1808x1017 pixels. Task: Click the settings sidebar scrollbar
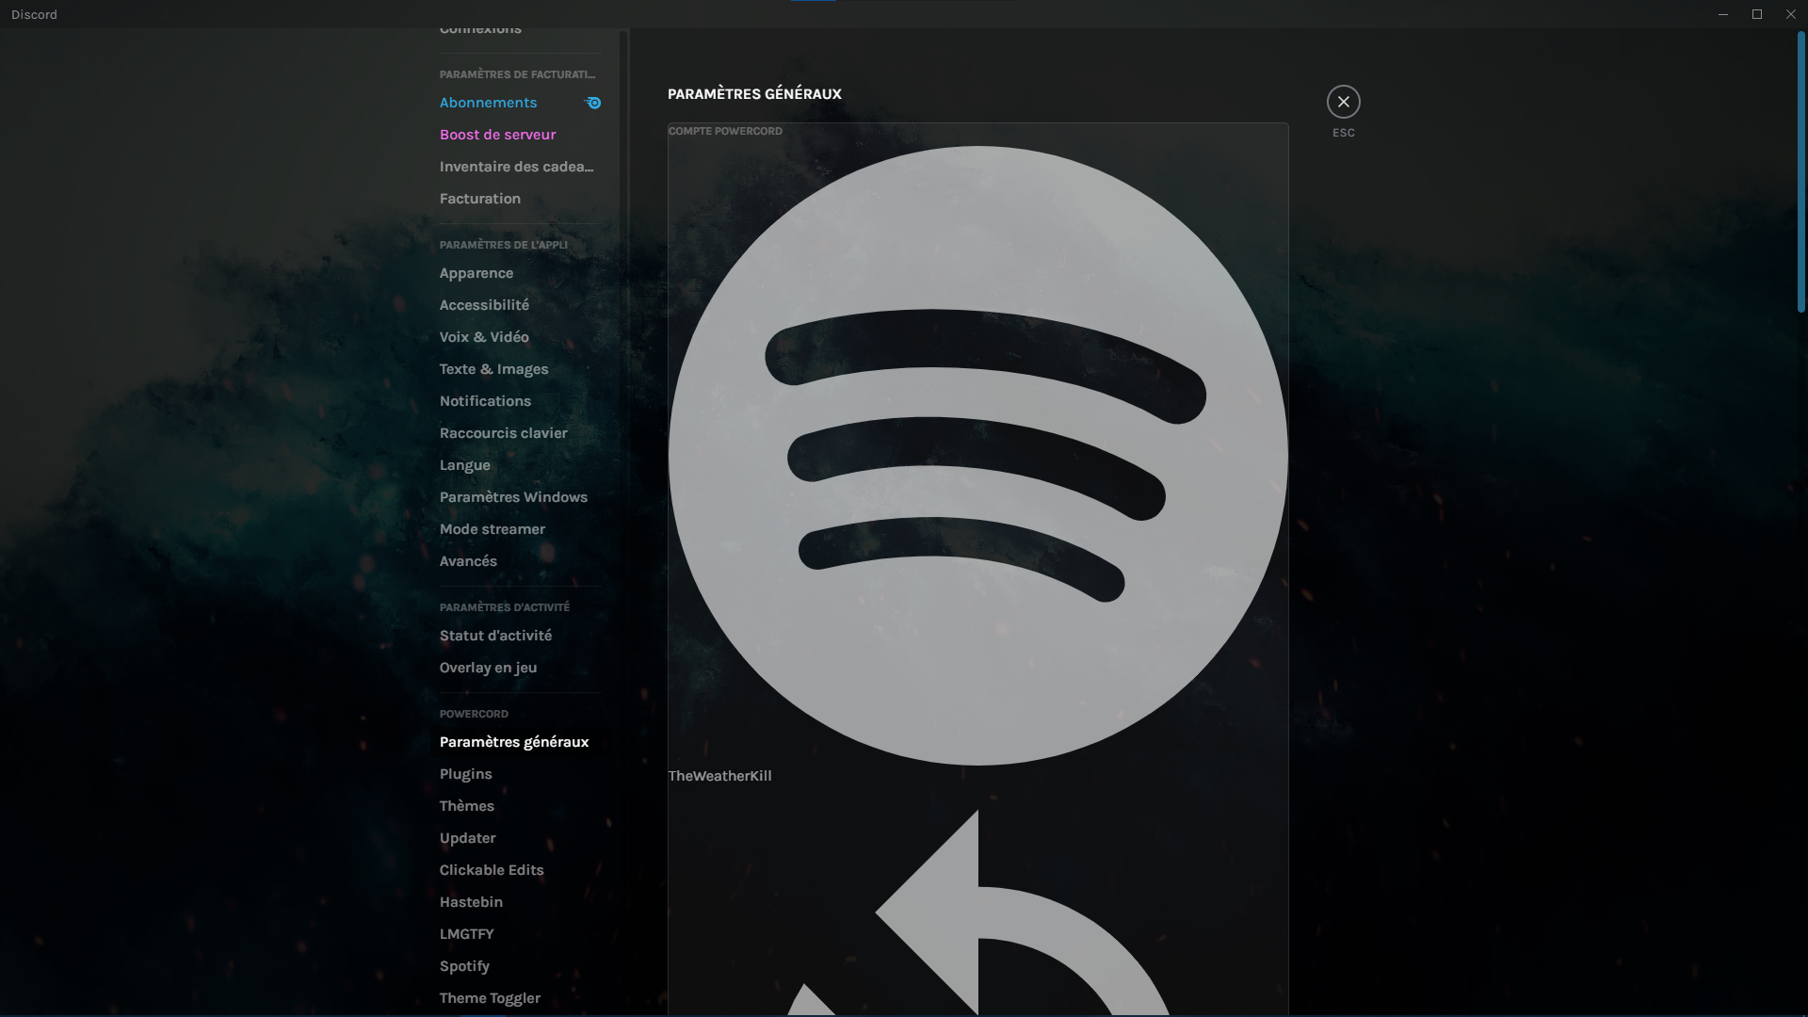622,523
